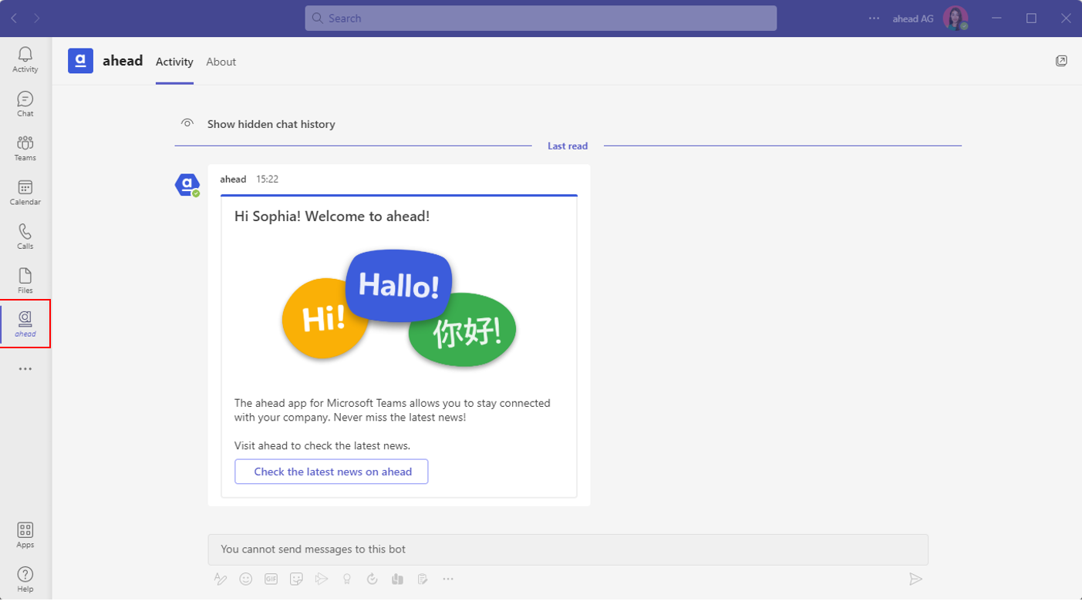Open the Activity tab of ahead
Screen dimensions: 1082x601
pos(174,62)
